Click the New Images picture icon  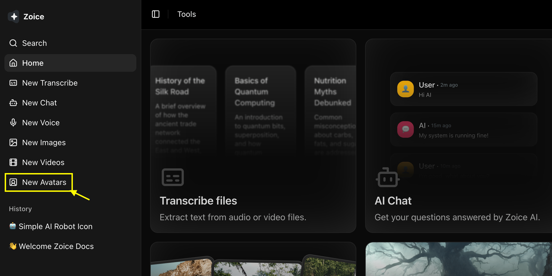pos(13,142)
